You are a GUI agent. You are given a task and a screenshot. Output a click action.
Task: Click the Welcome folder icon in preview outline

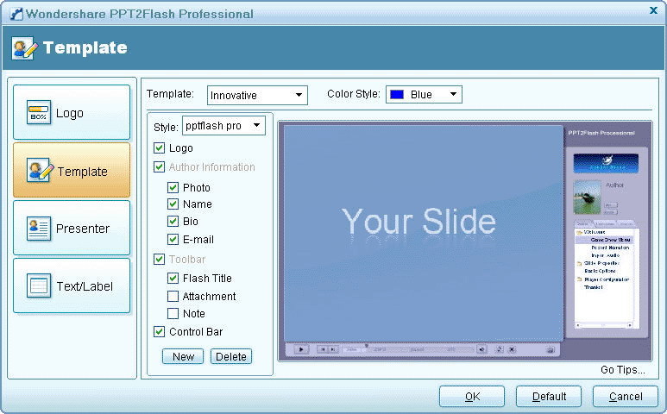tap(579, 233)
